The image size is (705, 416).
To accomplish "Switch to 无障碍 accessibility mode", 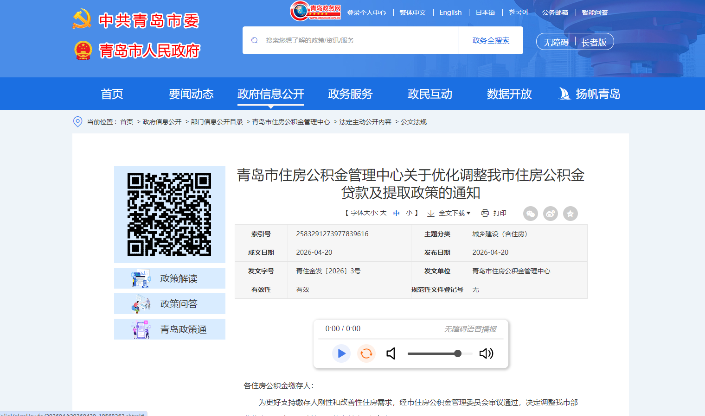I will click(556, 42).
